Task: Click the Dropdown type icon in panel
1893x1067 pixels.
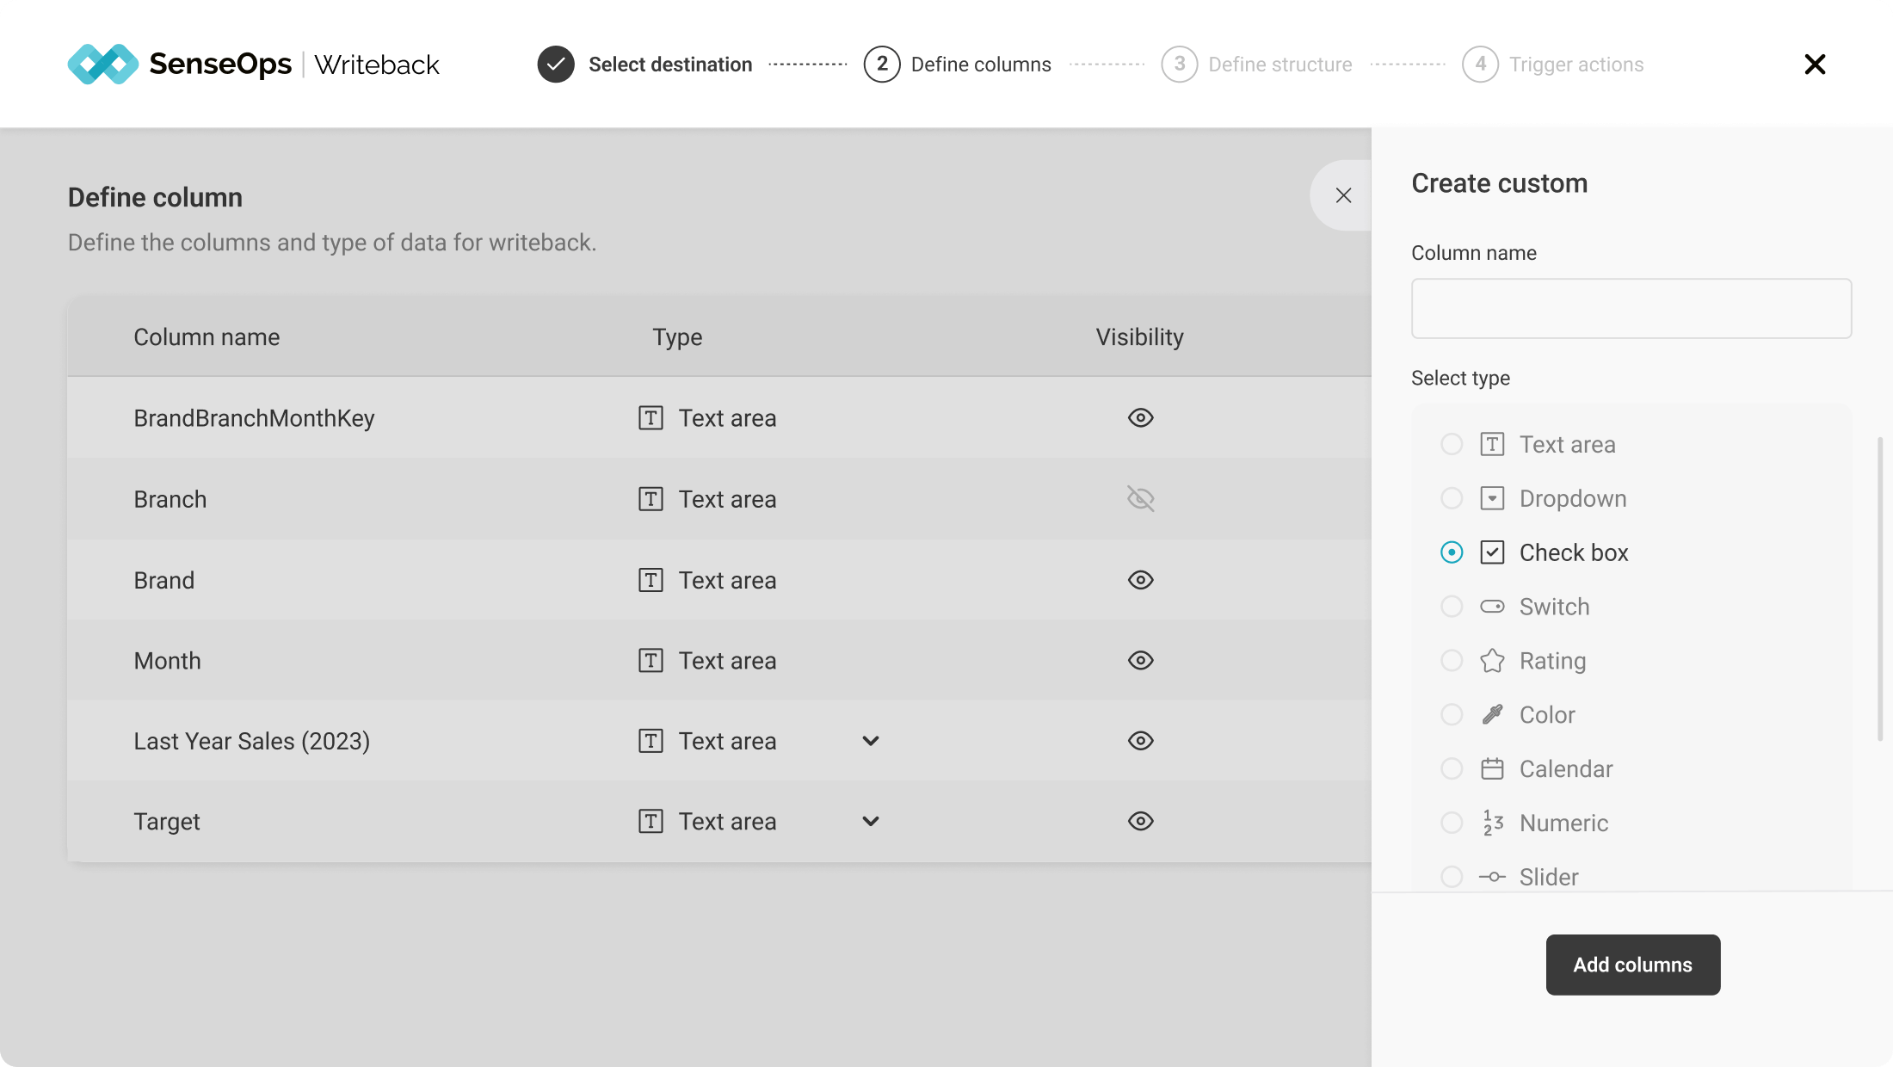Action: (x=1492, y=498)
